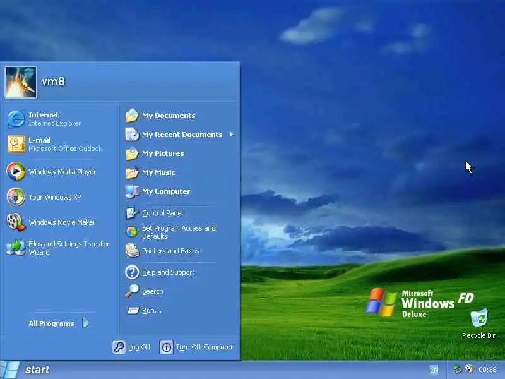Click the Search magnifying glass icon

click(132, 291)
